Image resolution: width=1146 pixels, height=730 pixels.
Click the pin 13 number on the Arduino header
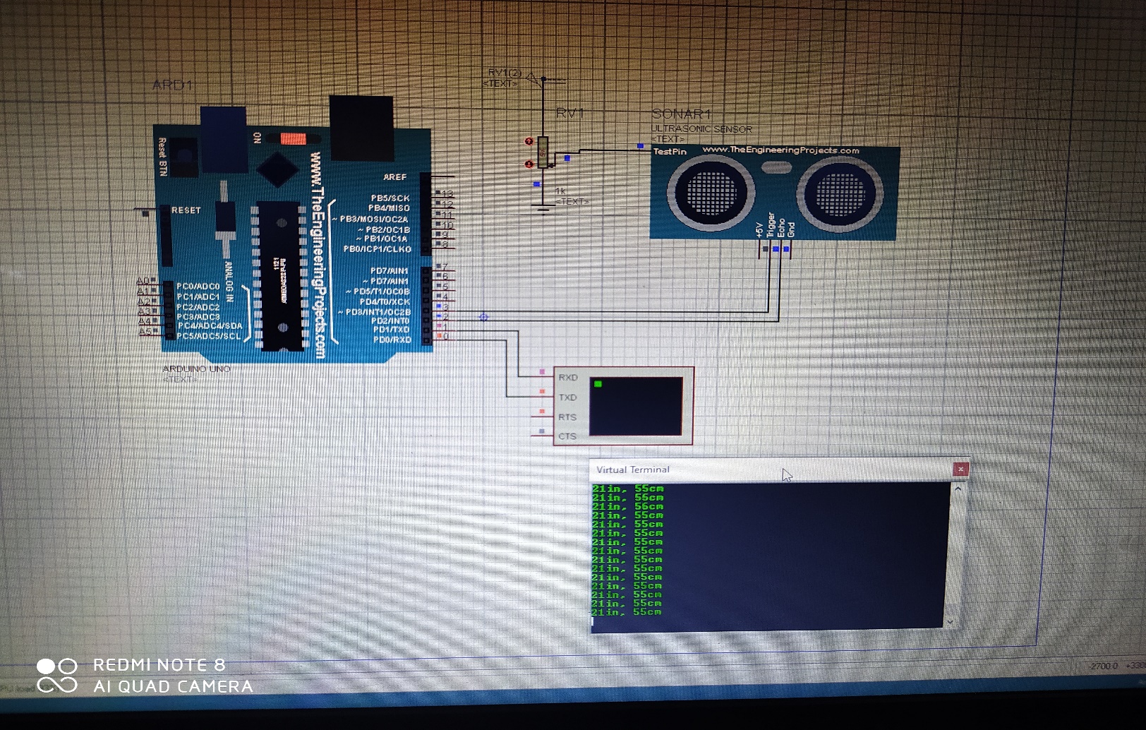coord(447,193)
